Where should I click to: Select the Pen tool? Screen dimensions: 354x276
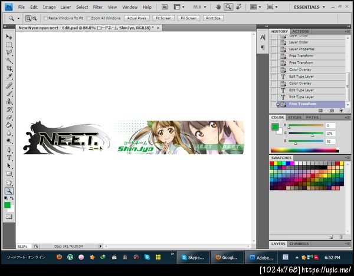coord(9,149)
